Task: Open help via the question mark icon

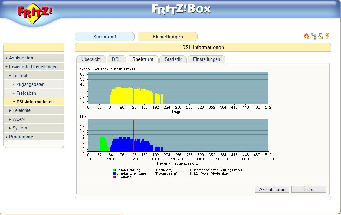Action: point(327,36)
